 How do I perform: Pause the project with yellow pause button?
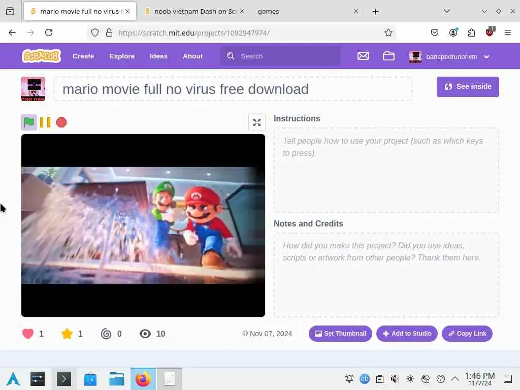[x=45, y=122]
